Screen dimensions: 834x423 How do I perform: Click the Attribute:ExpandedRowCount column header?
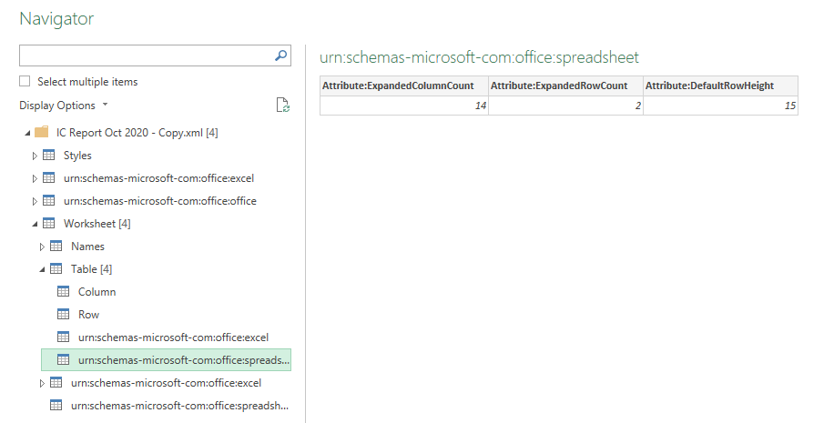565,86
